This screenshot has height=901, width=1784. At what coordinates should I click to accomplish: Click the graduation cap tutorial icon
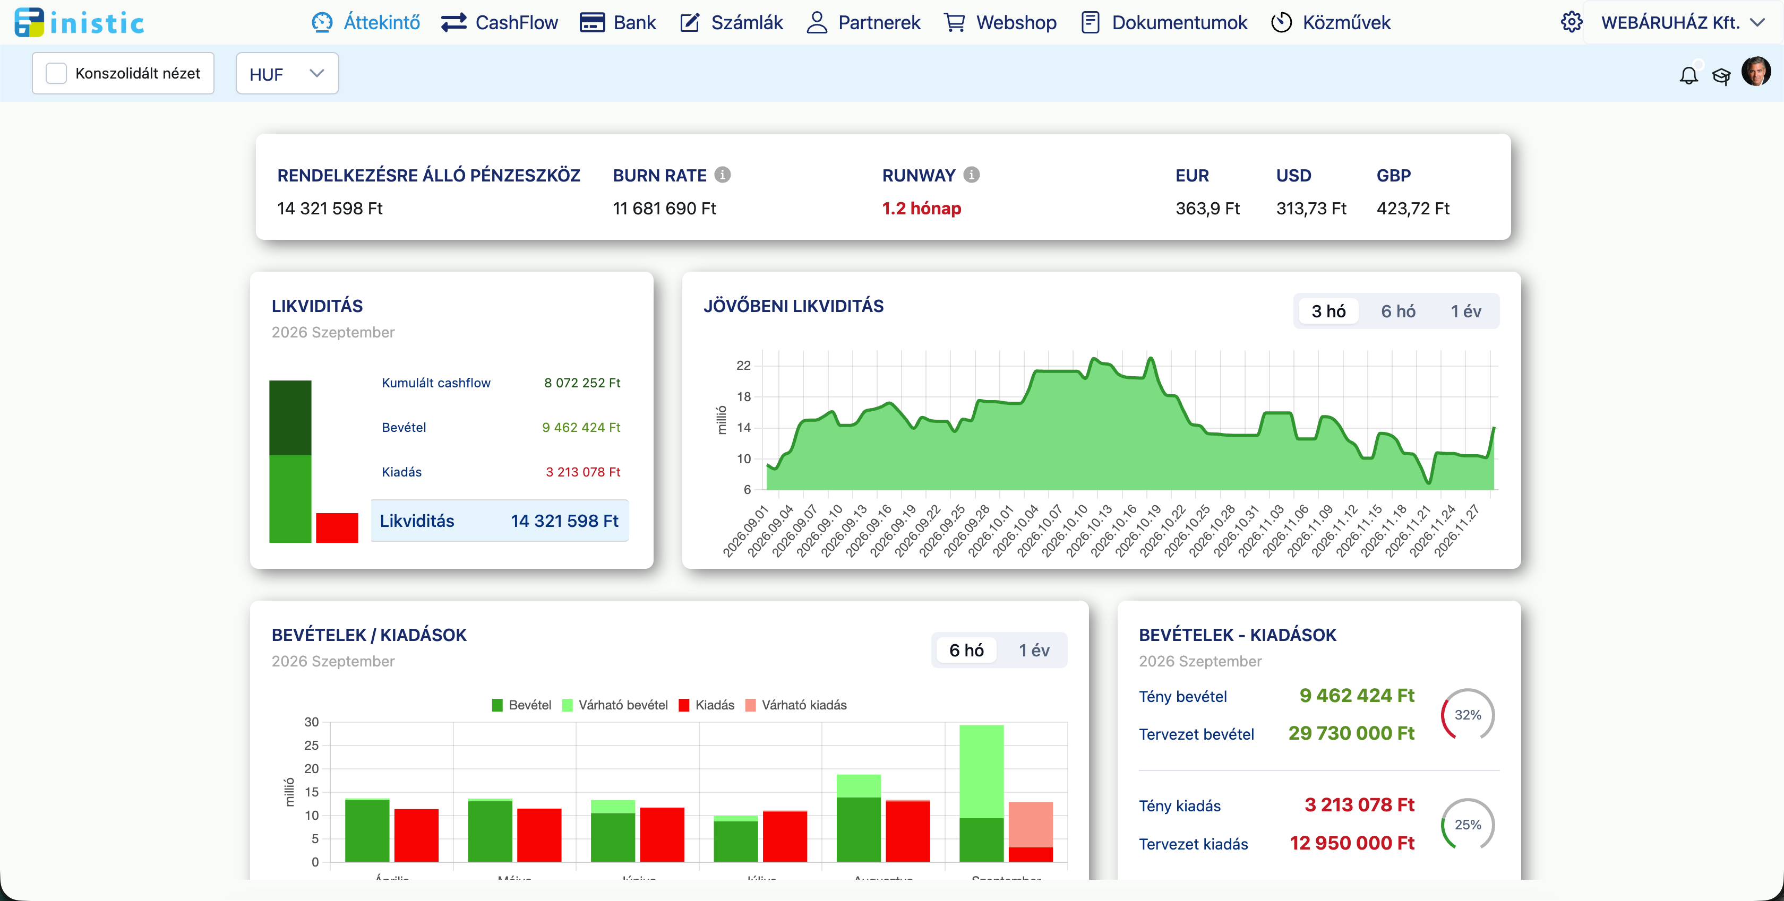tap(1721, 75)
